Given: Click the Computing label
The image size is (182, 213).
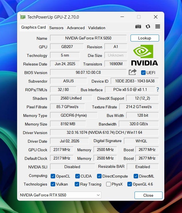Looking at the screenshot, I should coord(38,176).
